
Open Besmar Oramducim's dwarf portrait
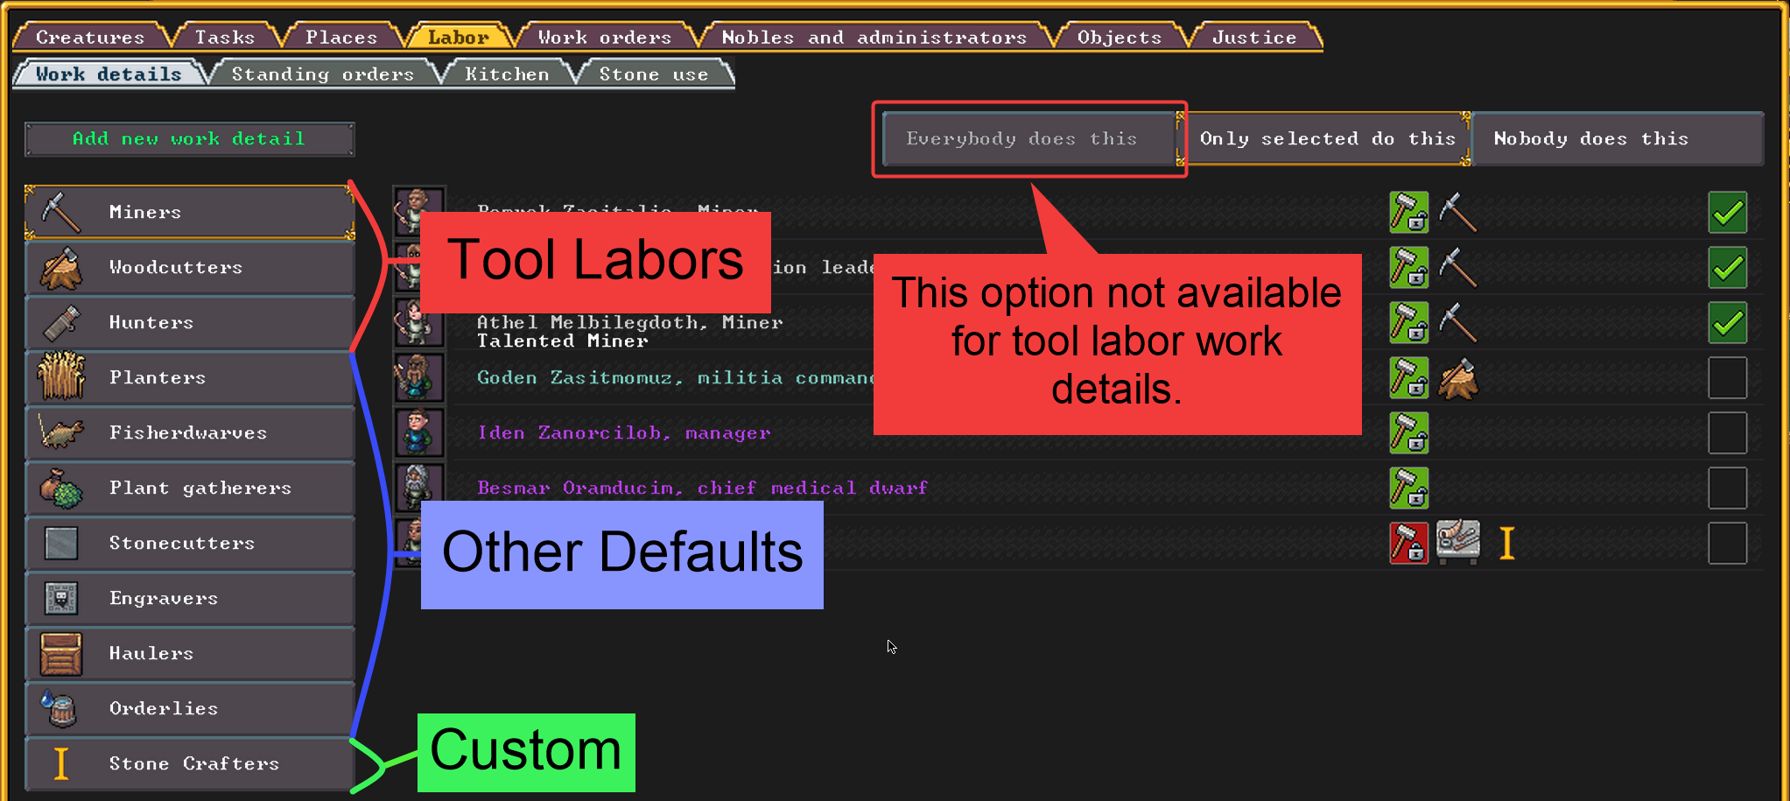(x=418, y=488)
